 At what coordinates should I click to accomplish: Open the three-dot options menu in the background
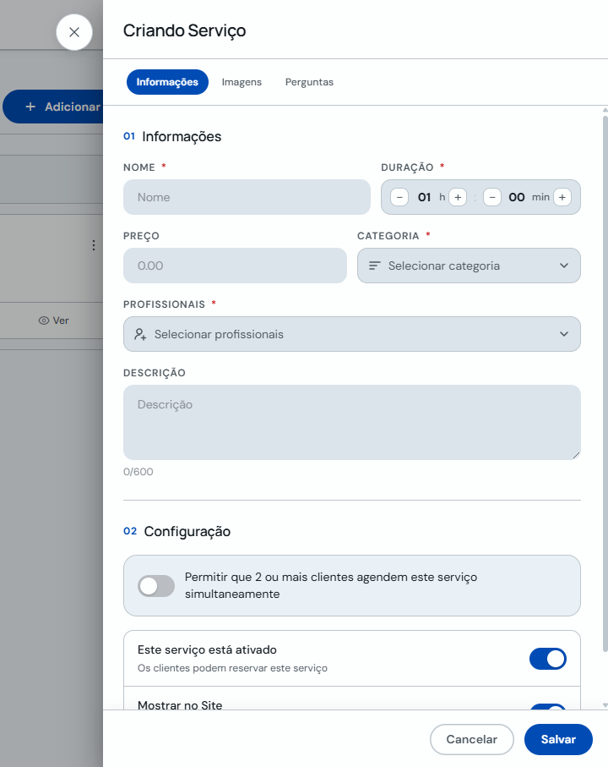tap(93, 245)
